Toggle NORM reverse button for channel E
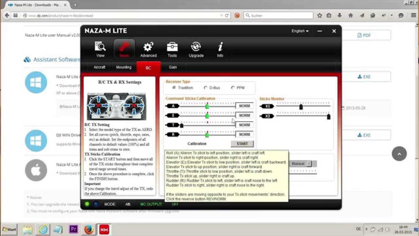 click(x=245, y=115)
